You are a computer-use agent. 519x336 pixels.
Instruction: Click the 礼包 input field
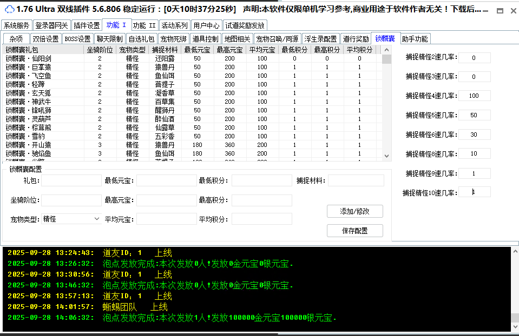click(71, 180)
